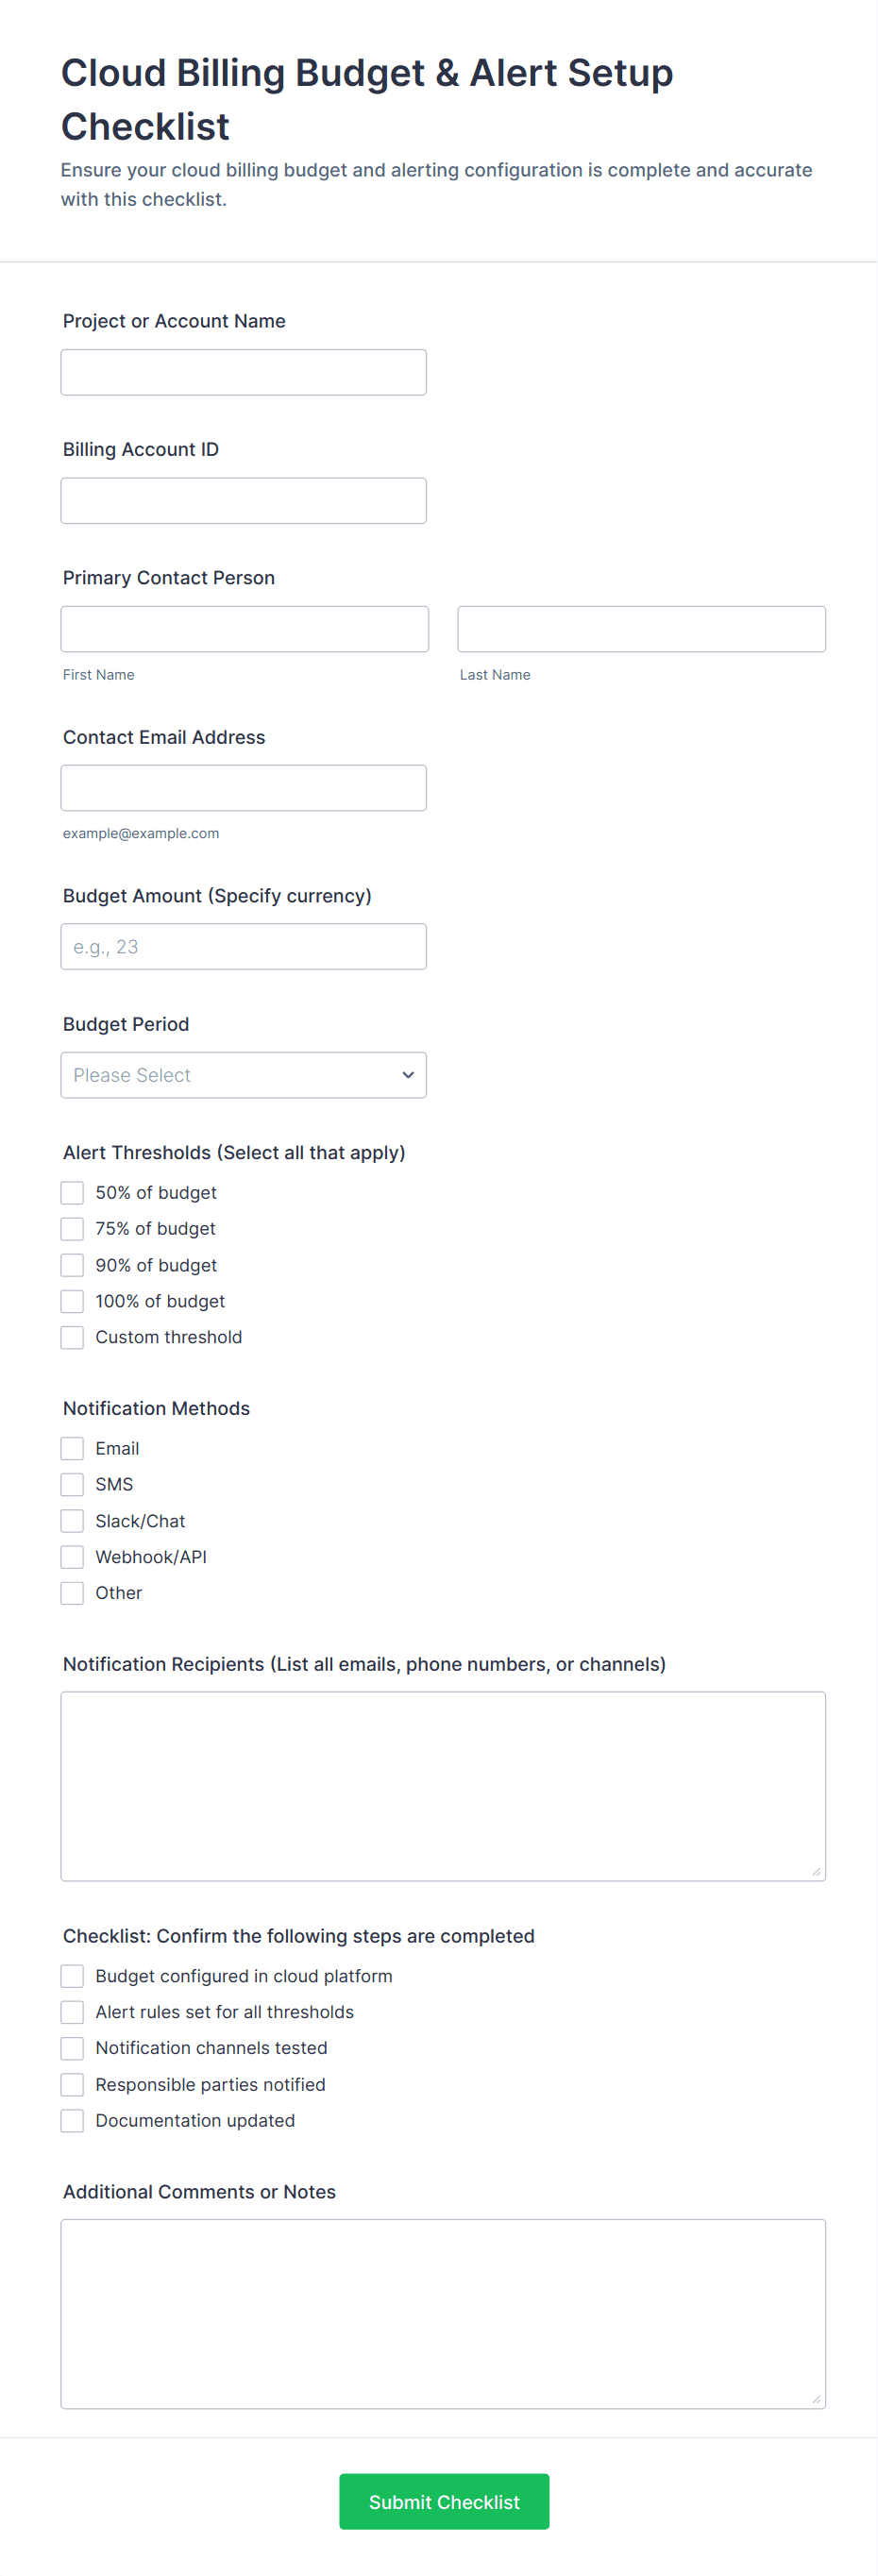The width and height of the screenshot is (878, 2576).
Task: Confirm Budget configured in cloud platform
Action: (x=72, y=1976)
